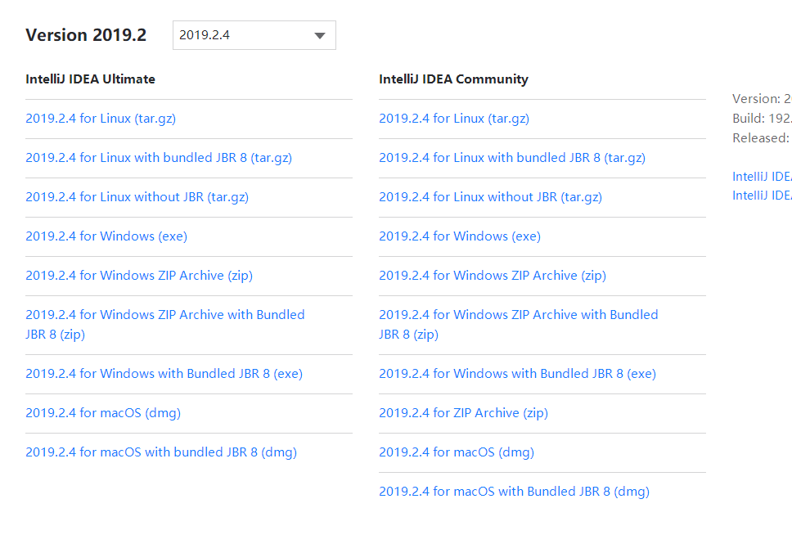The image size is (792, 544).
Task: Click the Released: info text
Action: (x=761, y=138)
